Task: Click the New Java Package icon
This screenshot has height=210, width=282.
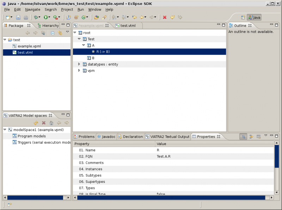Action: pos(76,17)
